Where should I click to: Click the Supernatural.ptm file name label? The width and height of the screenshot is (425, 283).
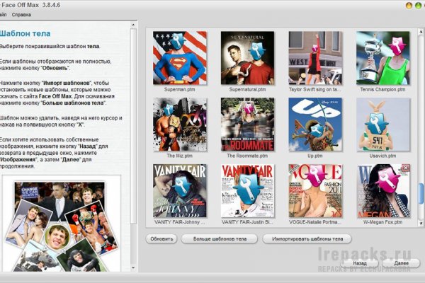(247, 89)
